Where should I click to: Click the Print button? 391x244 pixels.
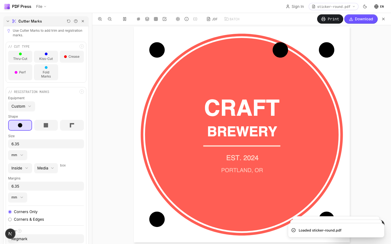click(330, 19)
